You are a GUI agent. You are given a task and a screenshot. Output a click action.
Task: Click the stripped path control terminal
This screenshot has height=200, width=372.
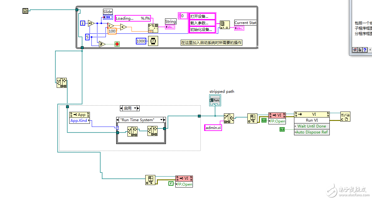[215, 100]
